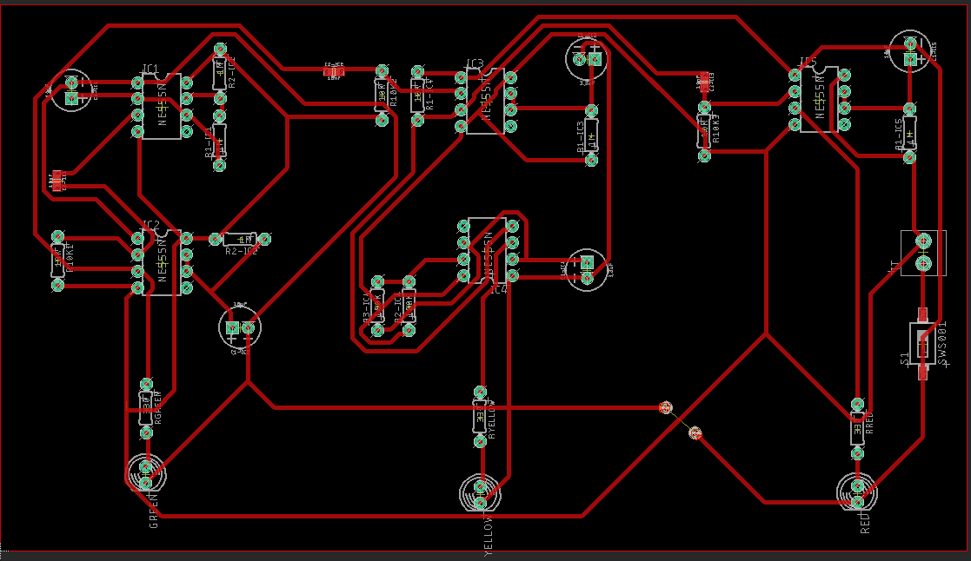The width and height of the screenshot is (971, 561).
Task: Select the SMD capacitor above R10K3
Action: point(704,82)
